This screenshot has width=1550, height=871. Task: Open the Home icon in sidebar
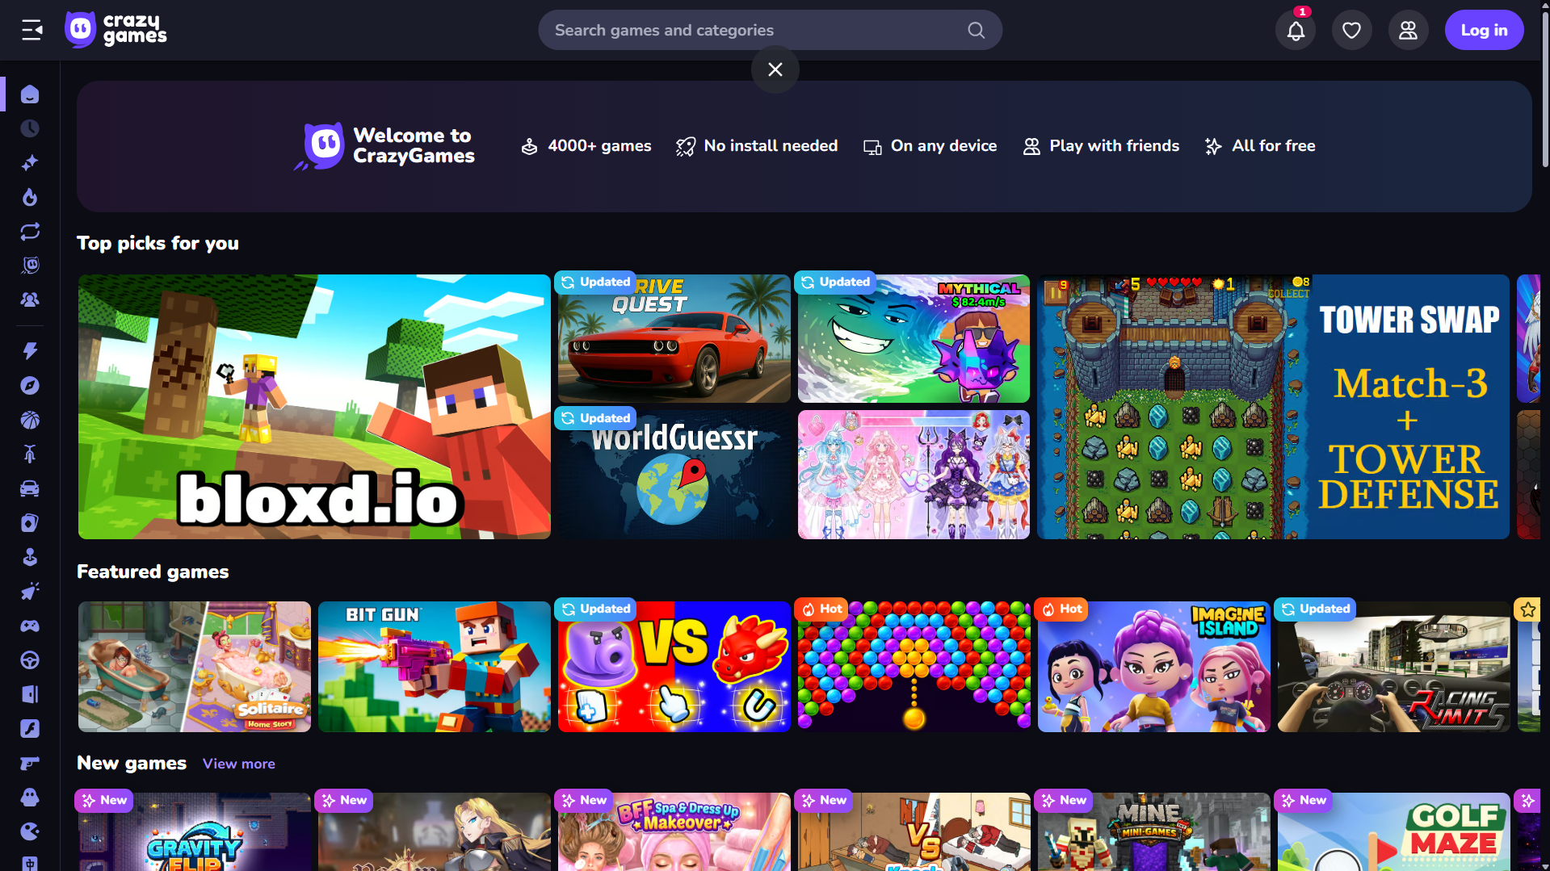[30, 94]
